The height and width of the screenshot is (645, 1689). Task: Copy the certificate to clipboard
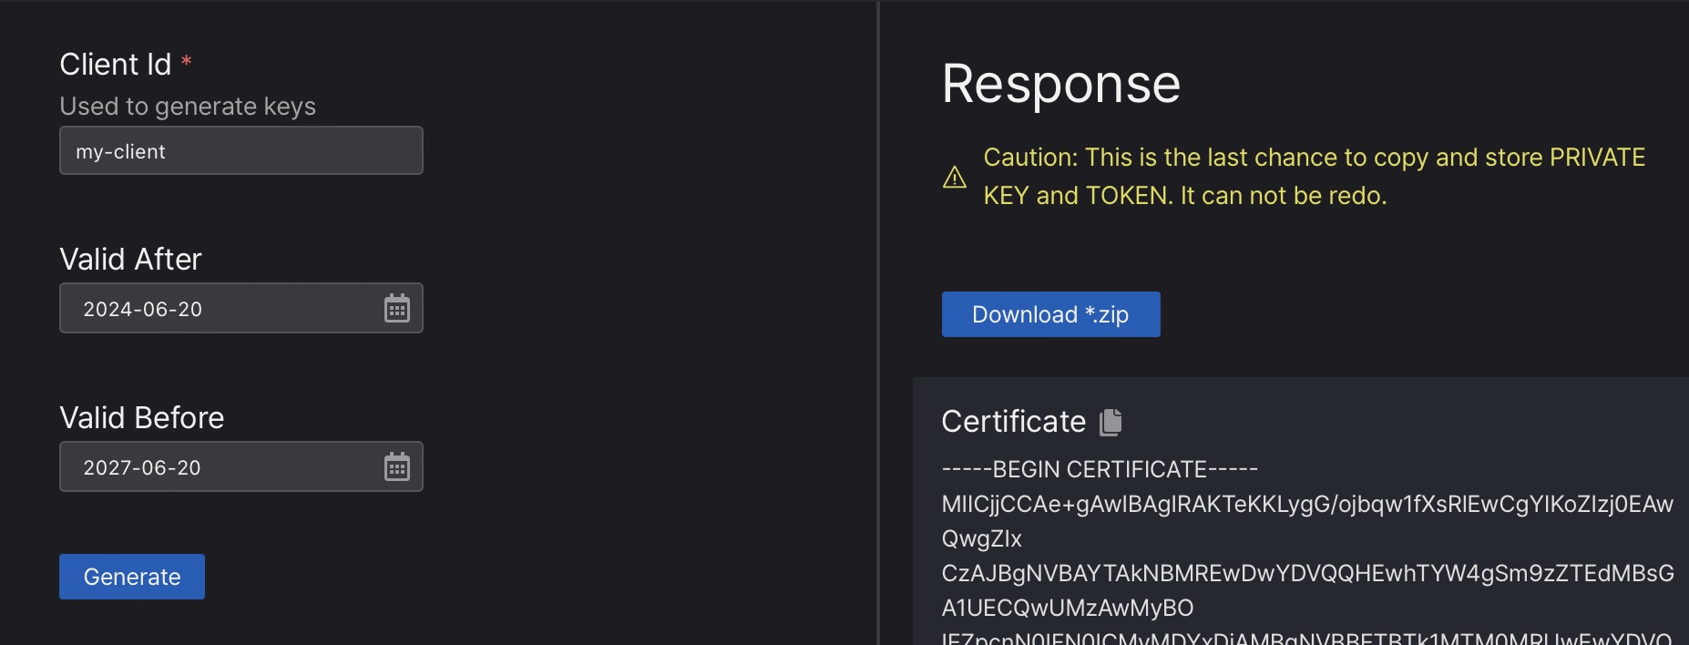click(x=1111, y=422)
